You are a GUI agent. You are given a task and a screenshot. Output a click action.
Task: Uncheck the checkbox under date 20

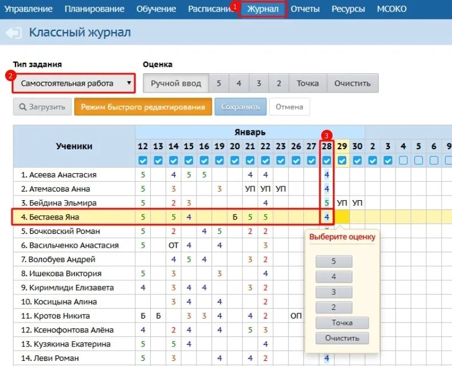point(235,160)
